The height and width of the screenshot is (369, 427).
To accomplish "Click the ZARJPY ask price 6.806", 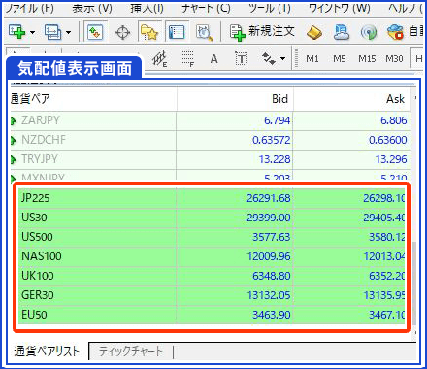I will (393, 120).
